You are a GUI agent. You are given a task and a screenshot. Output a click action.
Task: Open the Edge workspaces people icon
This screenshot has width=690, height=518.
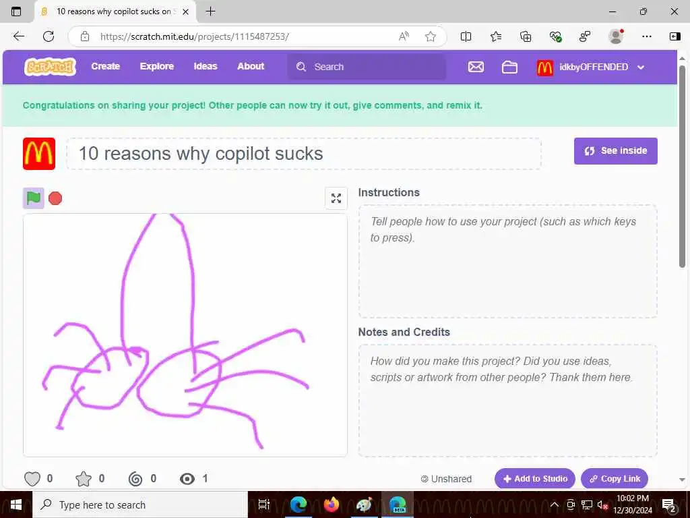click(585, 36)
